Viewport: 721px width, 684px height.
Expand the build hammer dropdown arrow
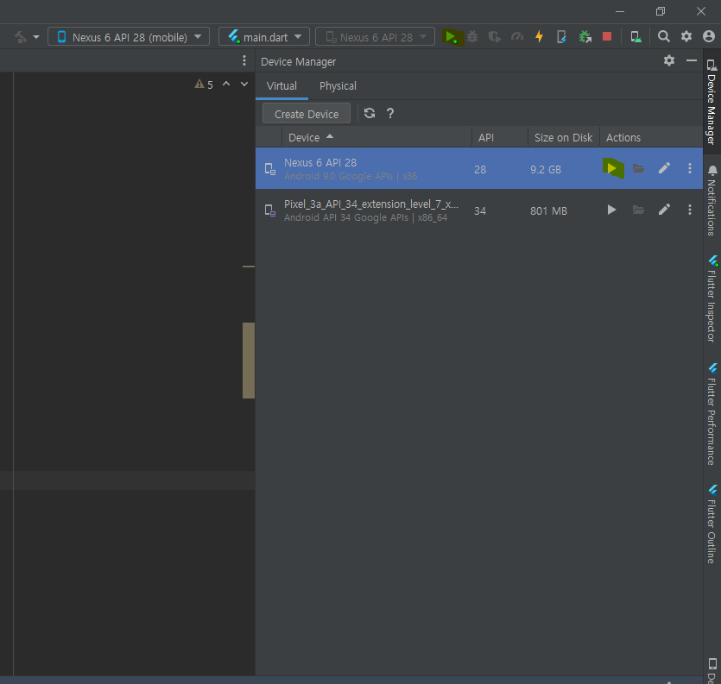[36, 37]
